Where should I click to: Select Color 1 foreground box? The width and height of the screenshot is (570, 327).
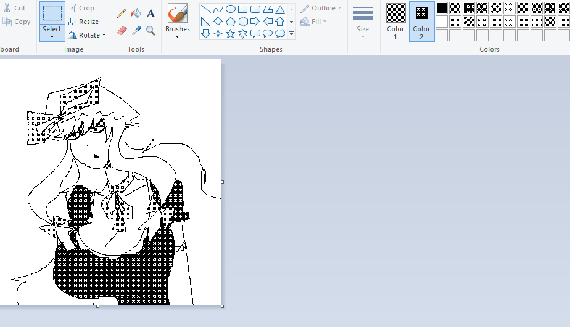[395, 22]
